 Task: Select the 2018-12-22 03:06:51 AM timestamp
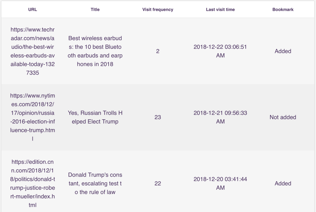click(x=220, y=51)
